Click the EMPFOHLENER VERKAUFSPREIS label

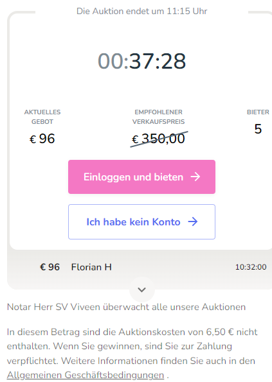click(x=159, y=117)
